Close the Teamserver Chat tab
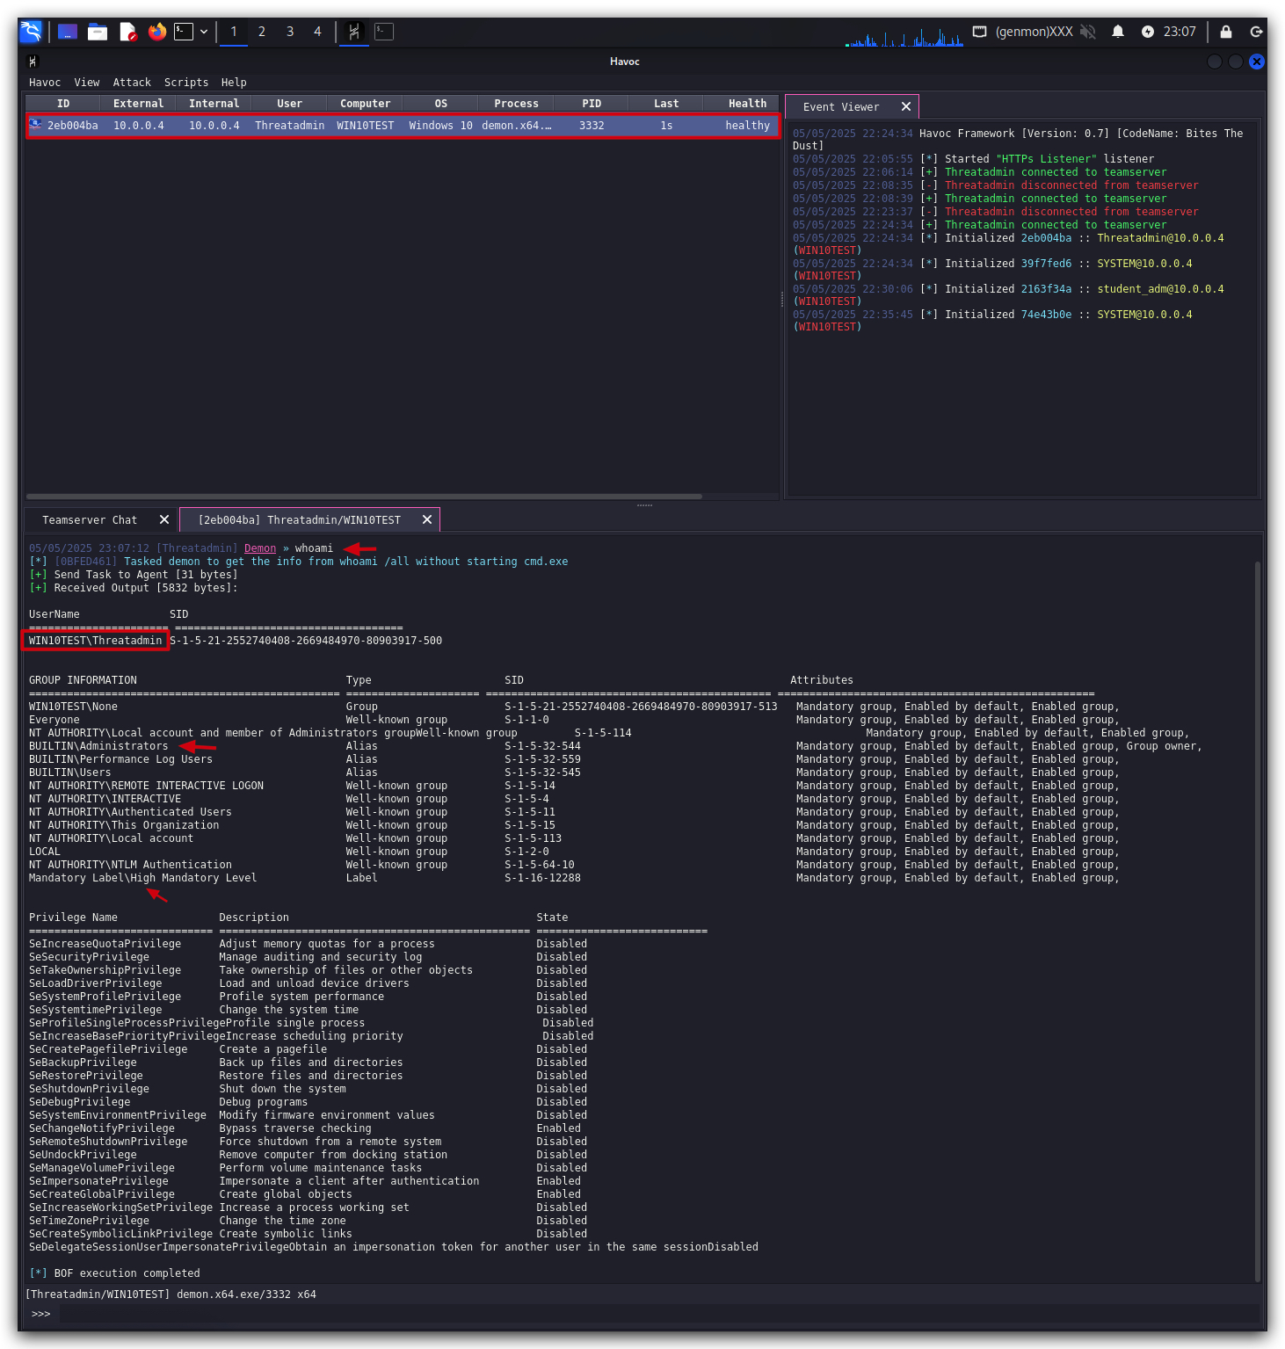 click(x=164, y=520)
